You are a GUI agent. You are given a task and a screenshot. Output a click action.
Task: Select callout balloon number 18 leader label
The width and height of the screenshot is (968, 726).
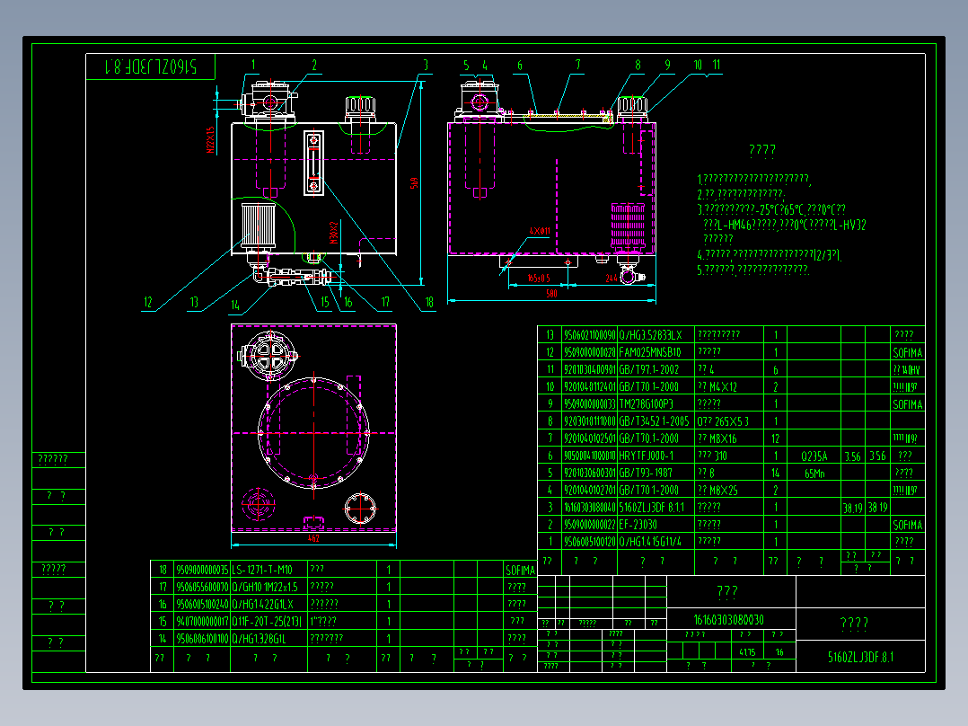point(429,302)
